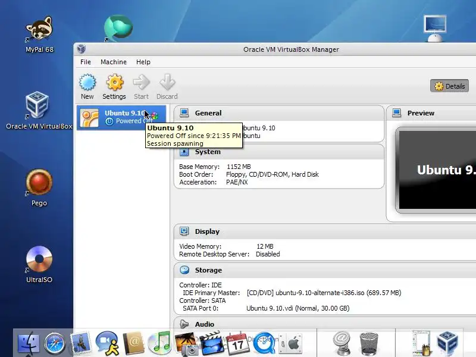
Task: Launch the QuickTime icon in the dock
Action: [264, 343]
